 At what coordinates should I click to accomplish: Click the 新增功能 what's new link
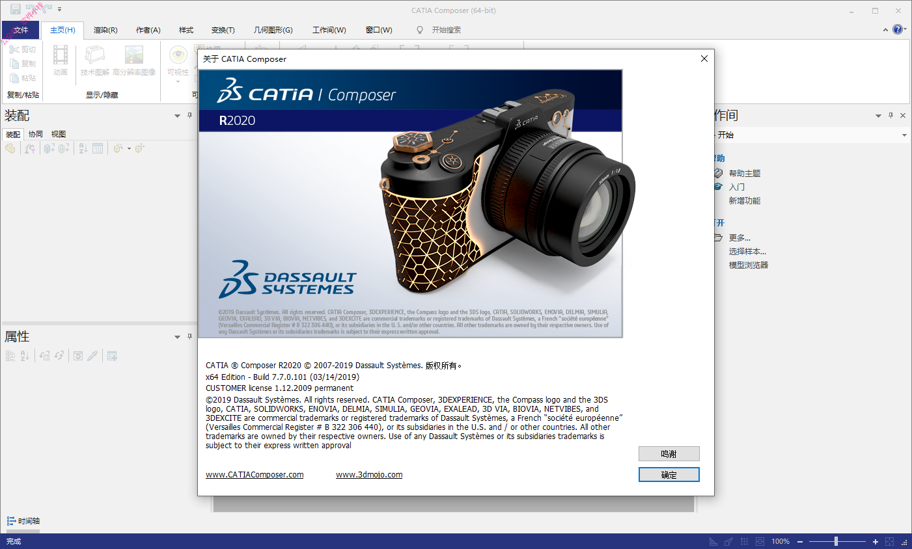(745, 201)
